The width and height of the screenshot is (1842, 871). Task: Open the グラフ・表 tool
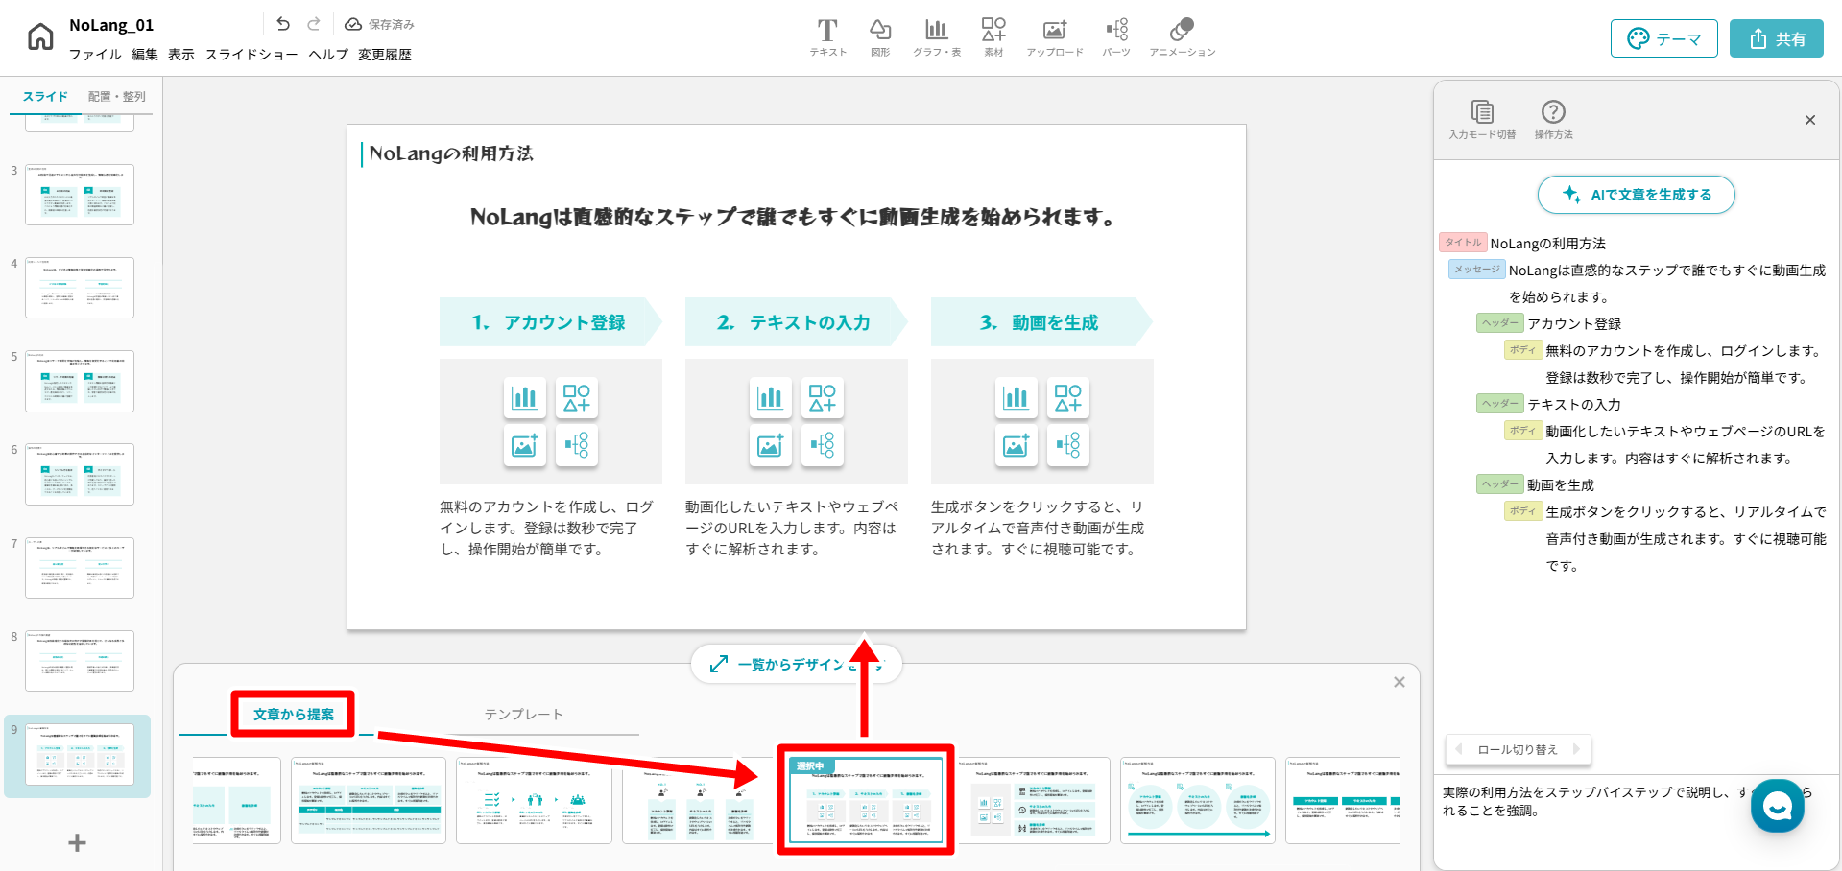click(x=936, y=37)
